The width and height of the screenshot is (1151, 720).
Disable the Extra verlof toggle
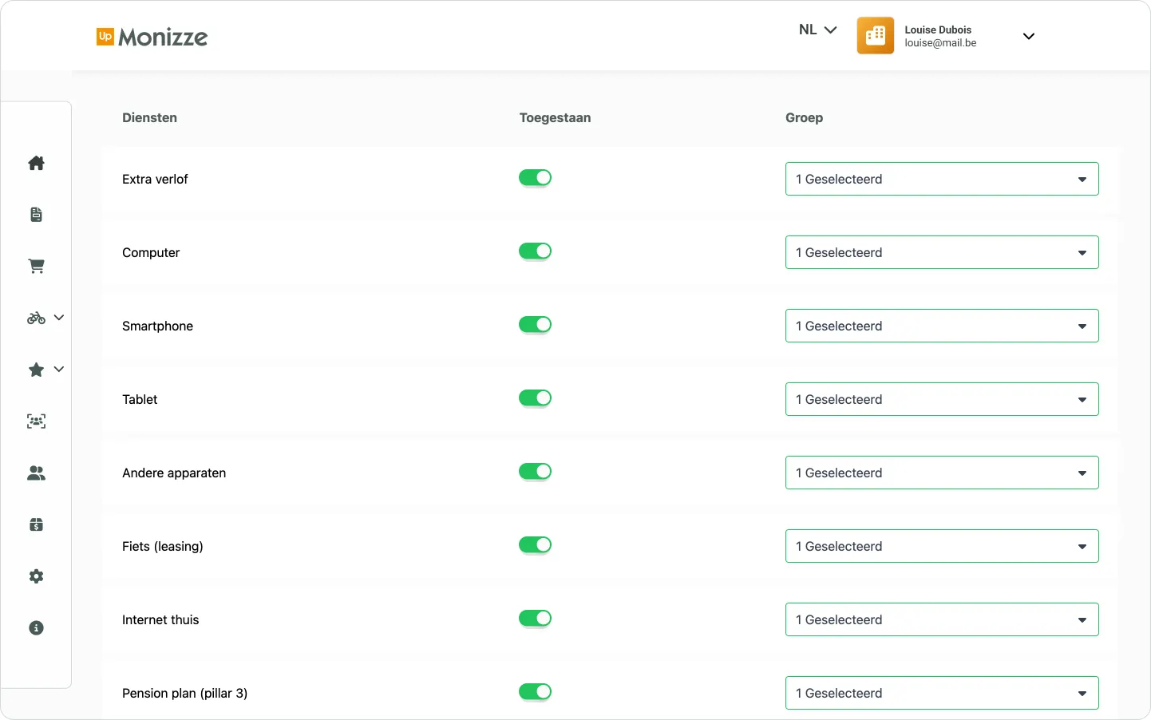(x=536, y=177)
